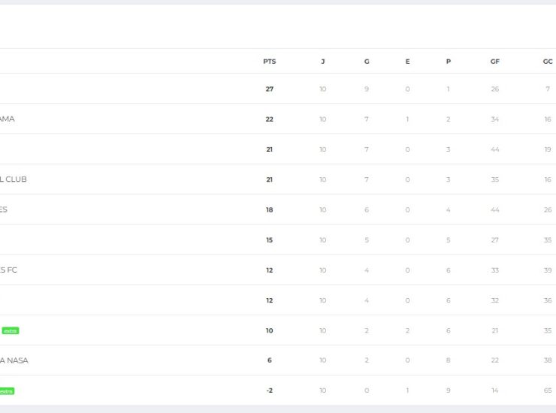Sort standings by the PTS column header

[x=270, y=62]
